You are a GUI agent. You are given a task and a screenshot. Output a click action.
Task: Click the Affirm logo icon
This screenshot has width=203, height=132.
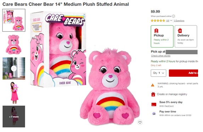(x=154, y=114)
